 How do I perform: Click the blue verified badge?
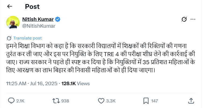coord(58,19)
